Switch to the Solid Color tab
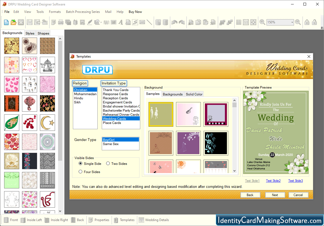This screenshot has height=226, width=324. tap(194, 94)
